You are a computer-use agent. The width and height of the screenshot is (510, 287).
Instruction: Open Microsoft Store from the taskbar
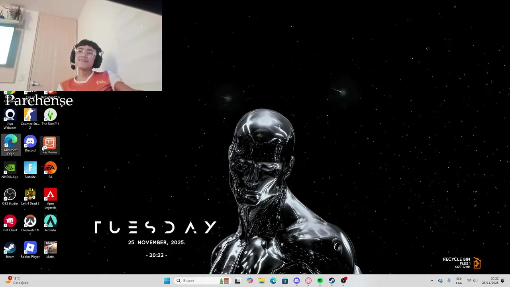[285, 281]
